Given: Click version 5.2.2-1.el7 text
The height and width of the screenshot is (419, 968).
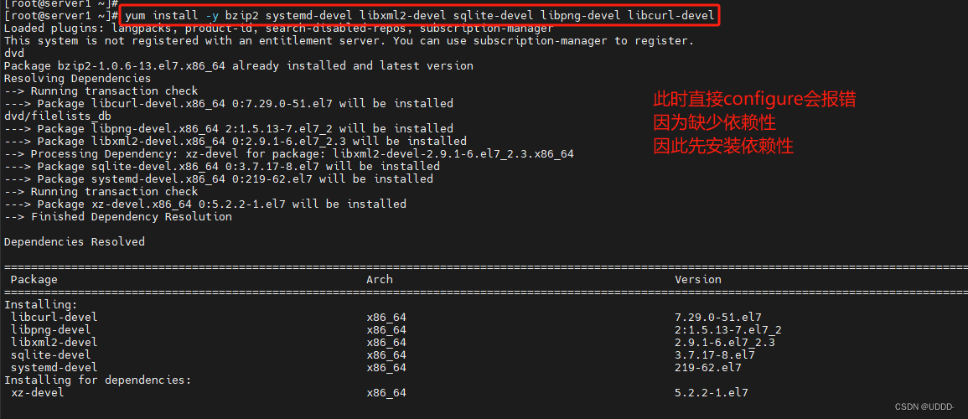Looking at the screenshot, I should 712,392.
